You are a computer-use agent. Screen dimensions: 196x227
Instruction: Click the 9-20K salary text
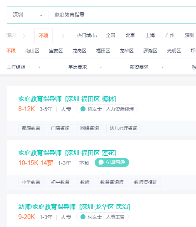tap(27, 217)
